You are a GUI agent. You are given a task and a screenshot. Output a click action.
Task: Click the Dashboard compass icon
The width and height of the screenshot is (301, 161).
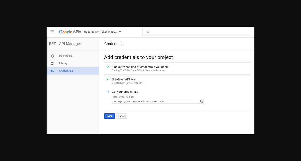click(x=53, y=56)
